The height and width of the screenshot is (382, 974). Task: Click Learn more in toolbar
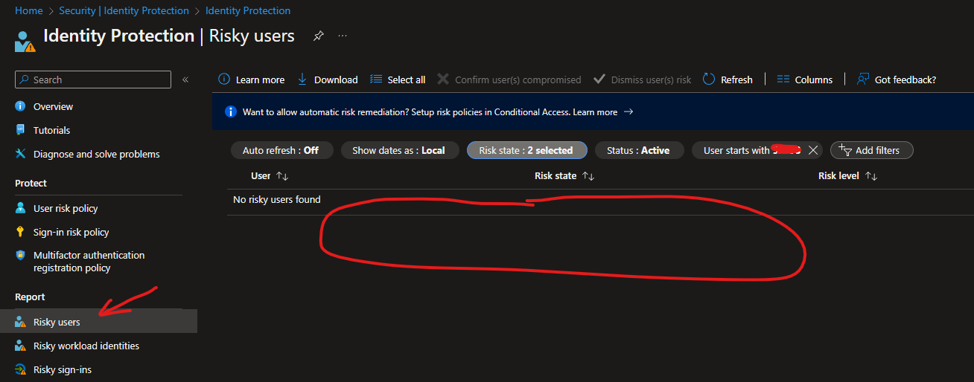pyautogui.click(x=252, y=80)
